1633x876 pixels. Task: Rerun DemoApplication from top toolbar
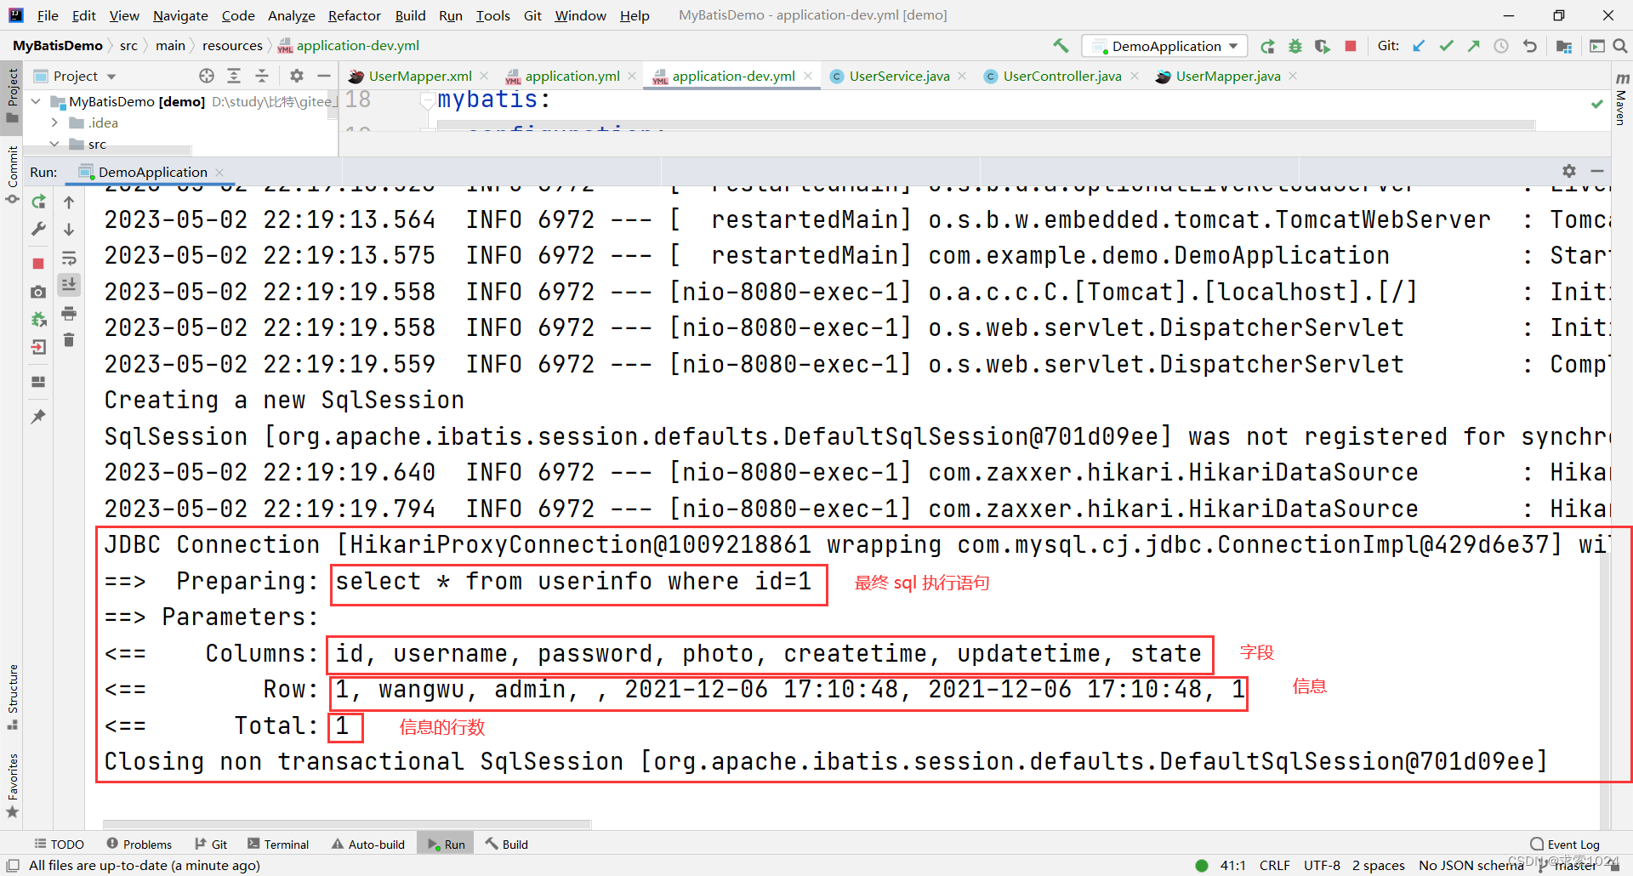(x=1267, y=46)
